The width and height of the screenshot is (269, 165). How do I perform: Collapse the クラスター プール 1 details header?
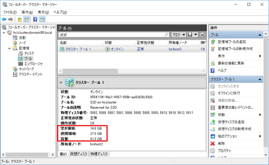(61, 82)
